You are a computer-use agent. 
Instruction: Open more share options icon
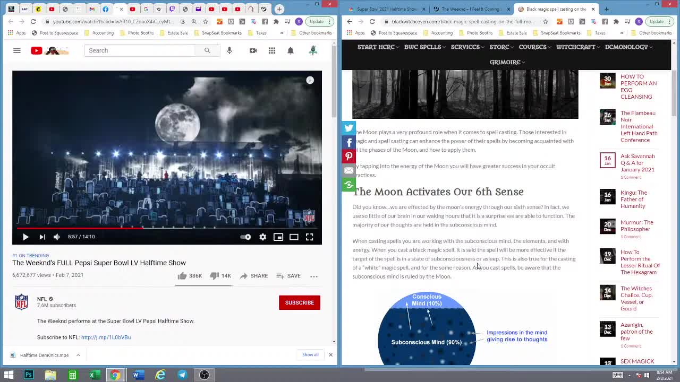(x=348, y=185)
